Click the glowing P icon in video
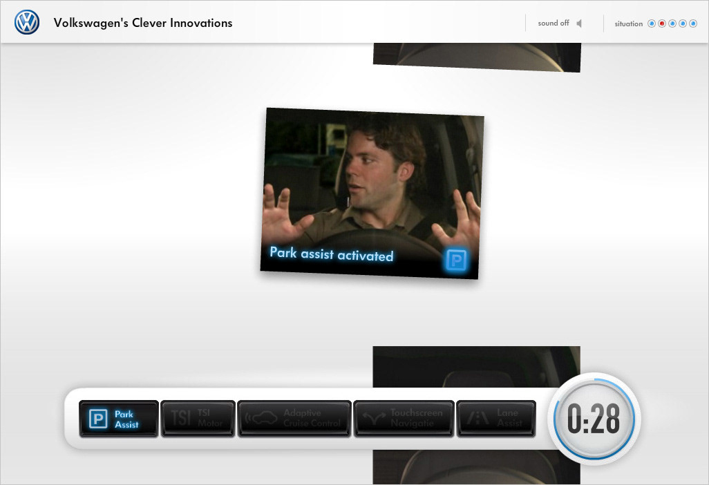 [456, 260]
